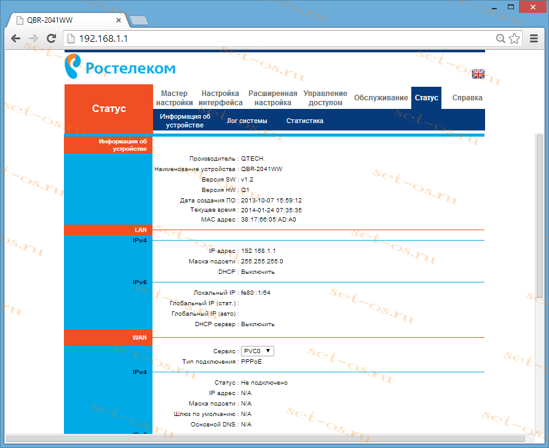Reload the page with refresh icon

click(x=52, y=38)
